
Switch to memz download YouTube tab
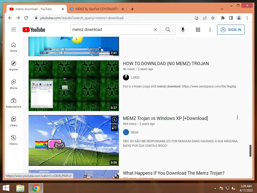point(34,9)
